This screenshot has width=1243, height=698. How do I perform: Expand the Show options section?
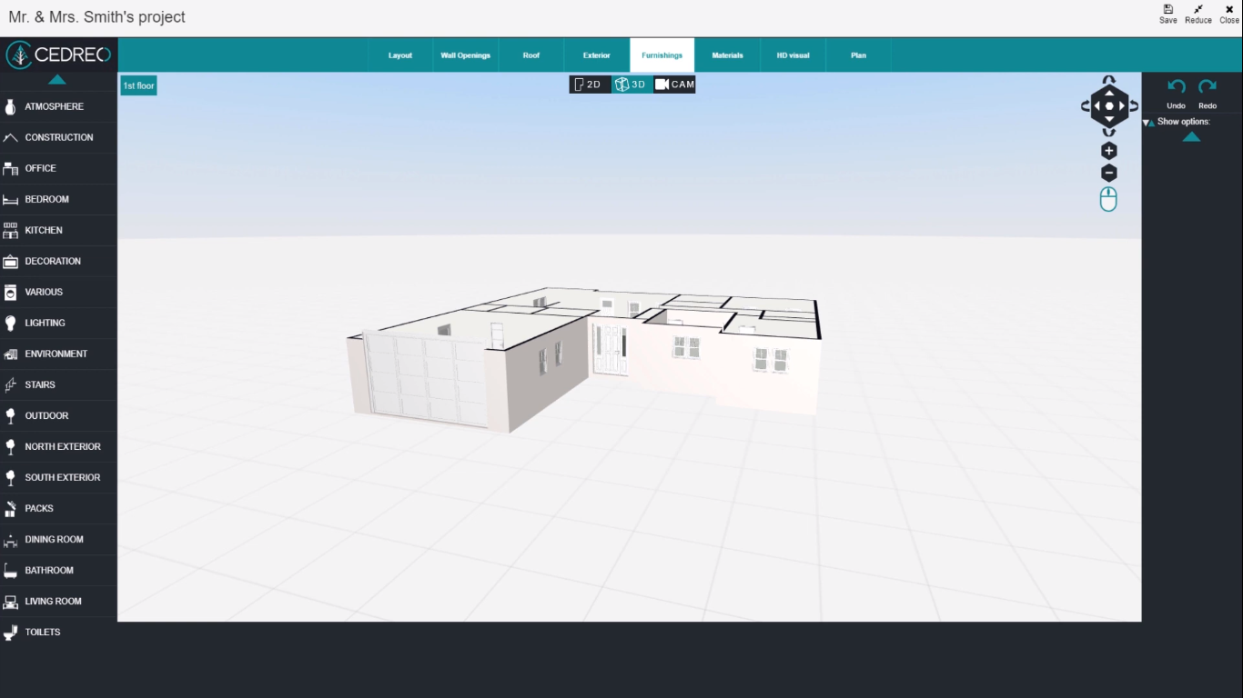point(1182,122)
